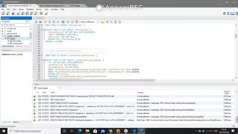Click the rollback transaction icon
Image resolution: width=238 pixels, height=134 pixels.
click(73, 22)
